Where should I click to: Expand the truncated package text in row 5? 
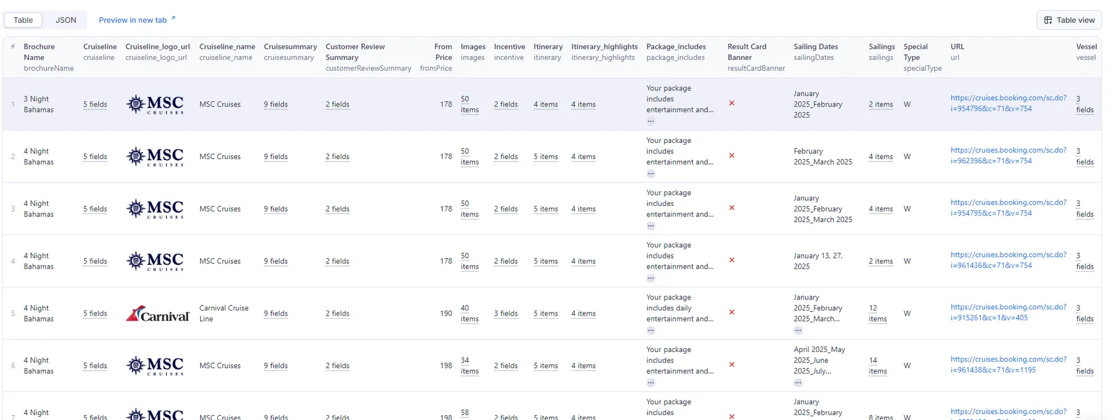pyautogui.click(x=650, y=330)
